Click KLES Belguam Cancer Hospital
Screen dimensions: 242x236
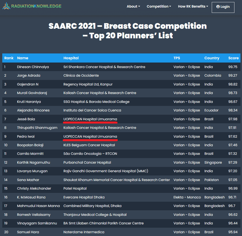89,145
